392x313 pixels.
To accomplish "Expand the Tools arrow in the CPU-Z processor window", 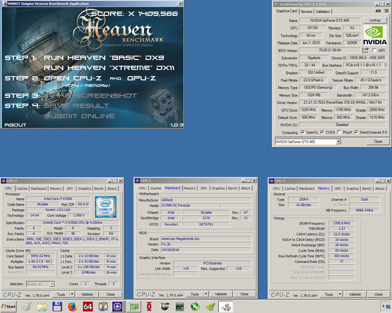I will [x=72, y=294].
